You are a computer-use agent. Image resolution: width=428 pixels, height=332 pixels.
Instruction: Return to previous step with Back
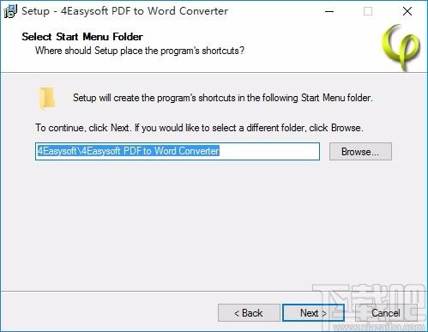[249, 313]
